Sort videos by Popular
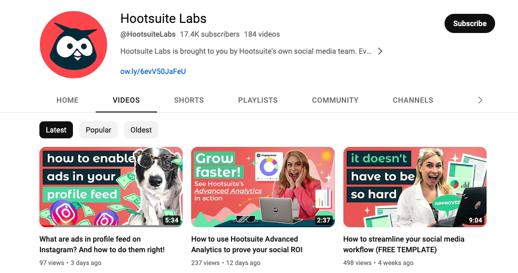The width and height of the screenshot is (518, 273). (98, 130)
